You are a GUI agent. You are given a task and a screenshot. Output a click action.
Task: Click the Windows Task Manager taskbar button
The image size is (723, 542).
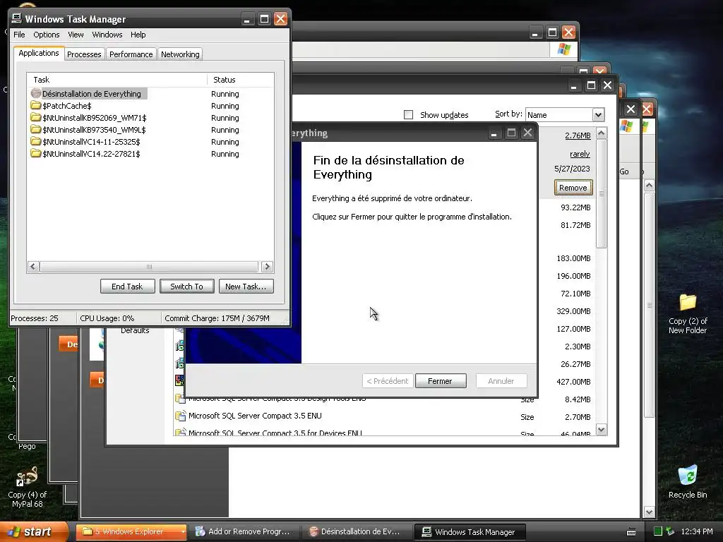coord(470,531)
